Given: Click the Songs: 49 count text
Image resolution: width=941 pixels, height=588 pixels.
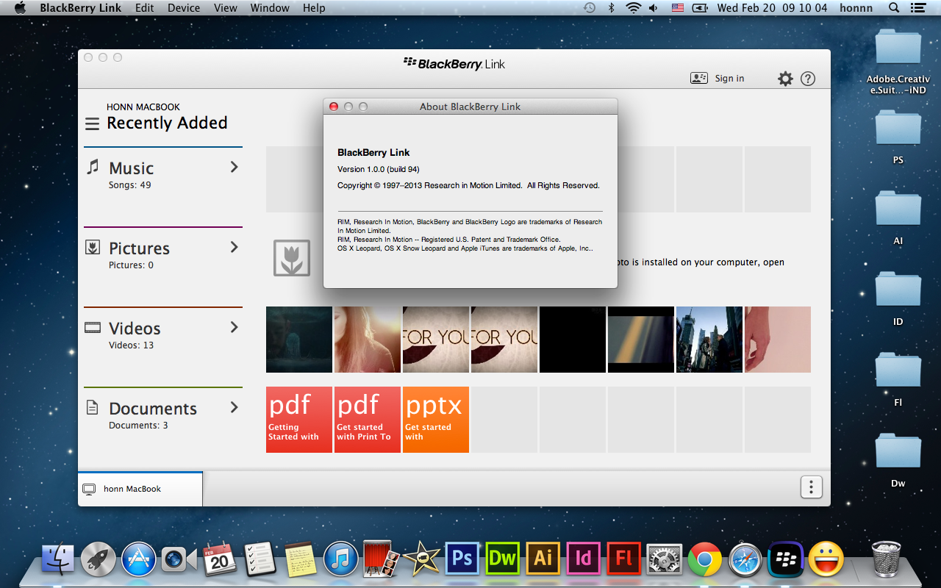Looking at the screenshot, I should click(130, 185).
